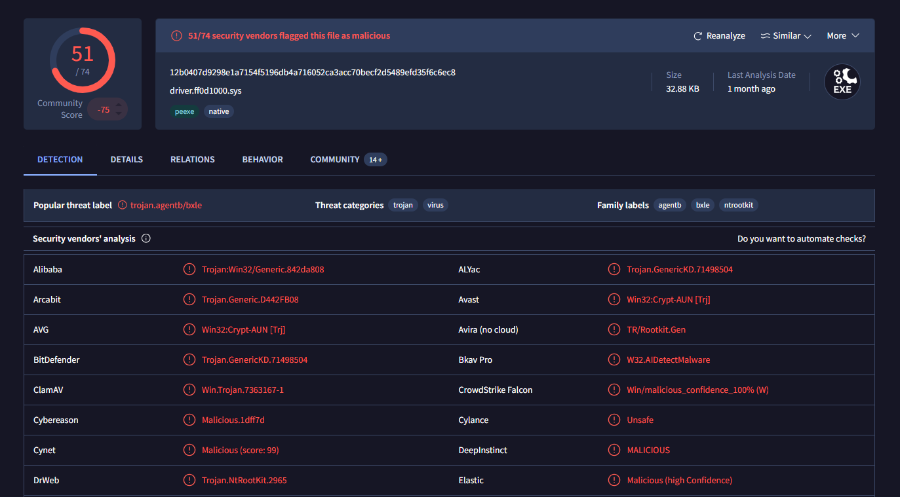The image size is (900, 497).
Task: Click the file's SHA-256 hash text
Action: pos(313,72)
